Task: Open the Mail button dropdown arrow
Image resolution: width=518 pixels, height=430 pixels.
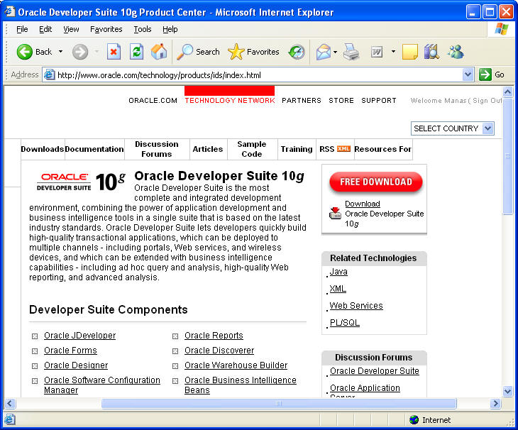Action: 335,52
